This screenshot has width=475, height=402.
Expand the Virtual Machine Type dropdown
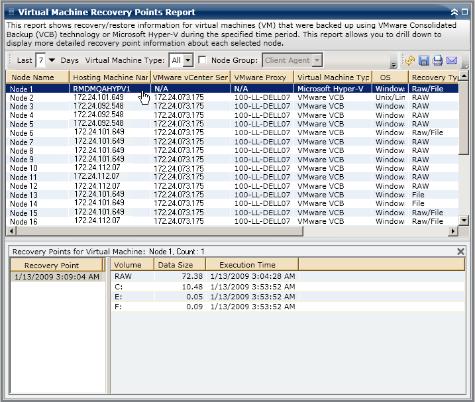click(x=187, y=60)
